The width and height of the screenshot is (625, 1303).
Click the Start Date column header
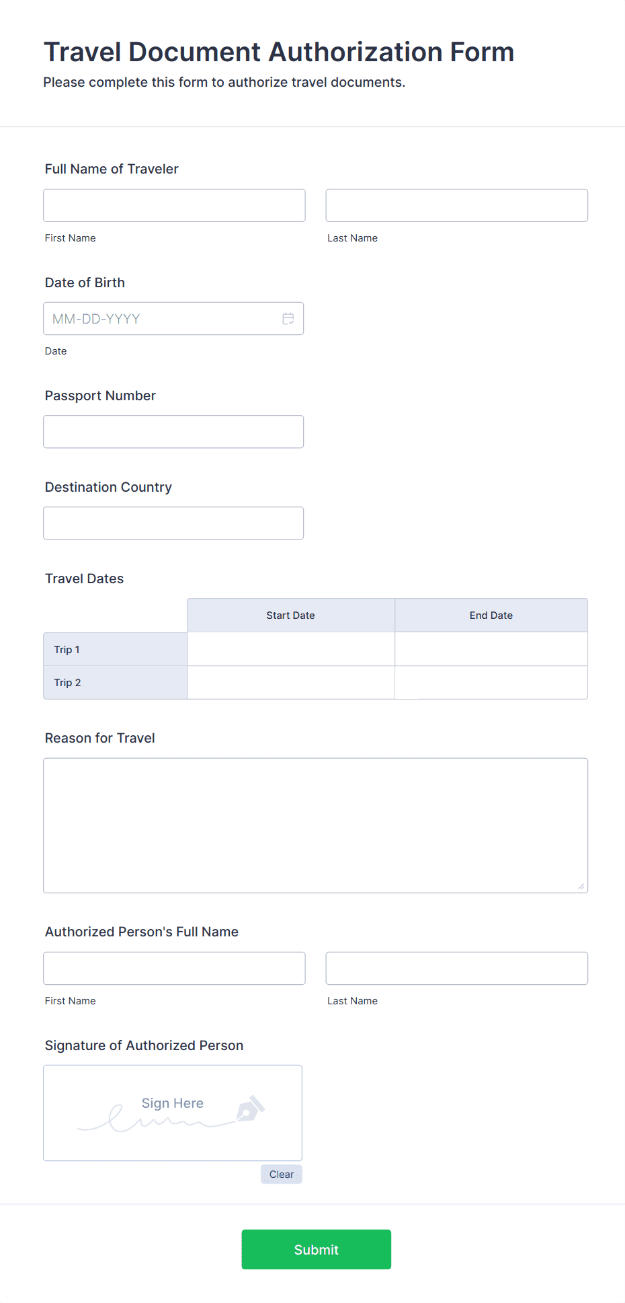pyautogui.click(x=290, y=616)
